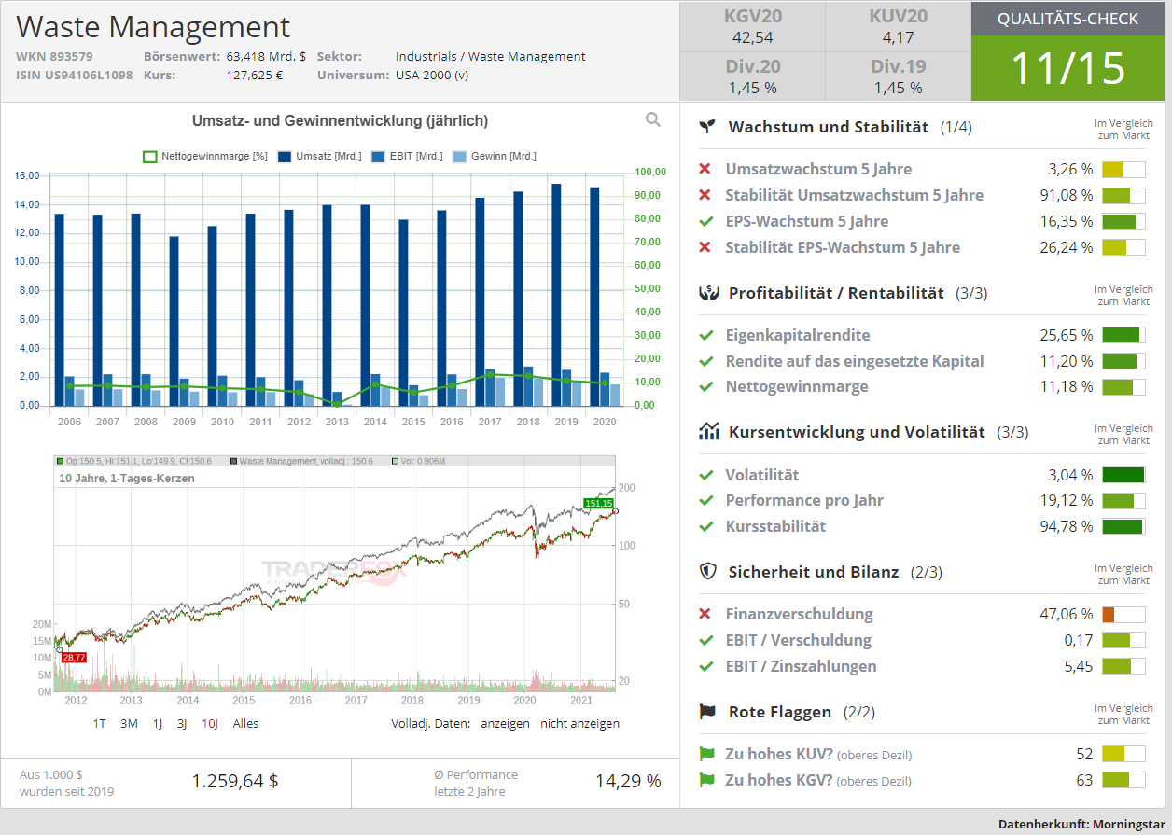Viewport: 1172px width, 835px height.
Task: Click the Eigenkapitalrendite label
Action: pos(798,335)
